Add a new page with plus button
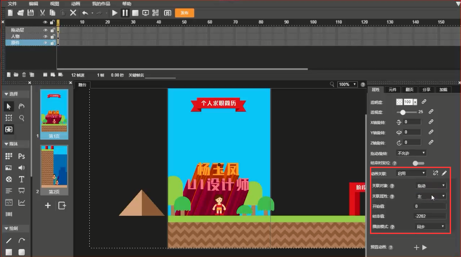 [x=48, y=205]
